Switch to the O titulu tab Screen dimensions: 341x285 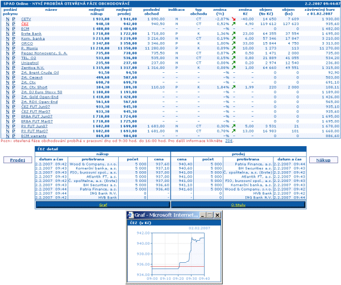click(x=238, y=204)
